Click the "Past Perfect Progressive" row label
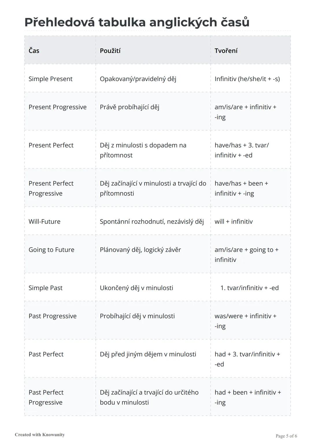This screenshot has height=442, width=312. tap(46, 397)
